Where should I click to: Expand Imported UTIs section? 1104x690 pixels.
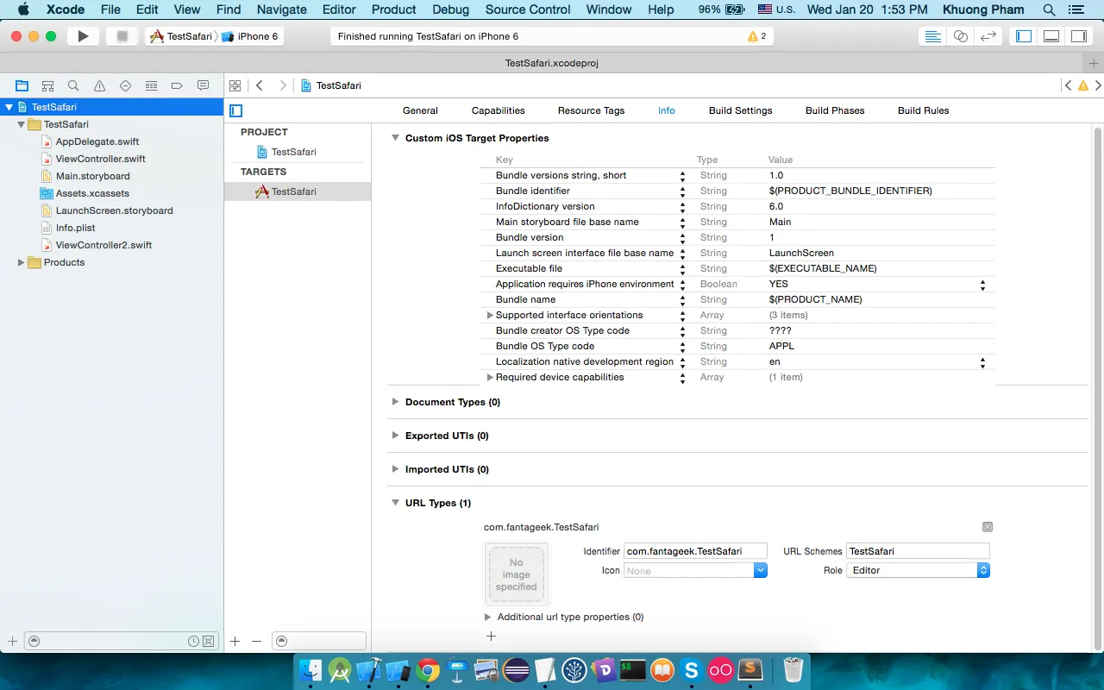pyautogui.click(x=395, y=469)
